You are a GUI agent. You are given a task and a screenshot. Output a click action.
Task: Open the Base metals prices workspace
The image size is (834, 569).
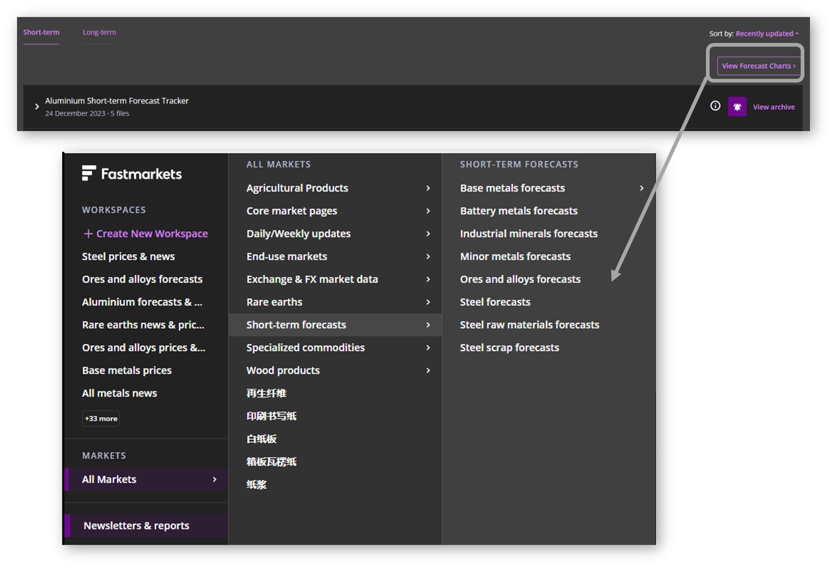point(127,370)
